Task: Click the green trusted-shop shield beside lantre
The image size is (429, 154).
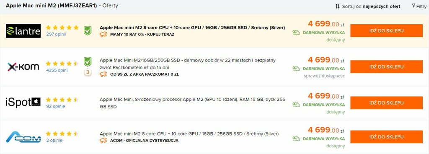Action: click(87, 31)
